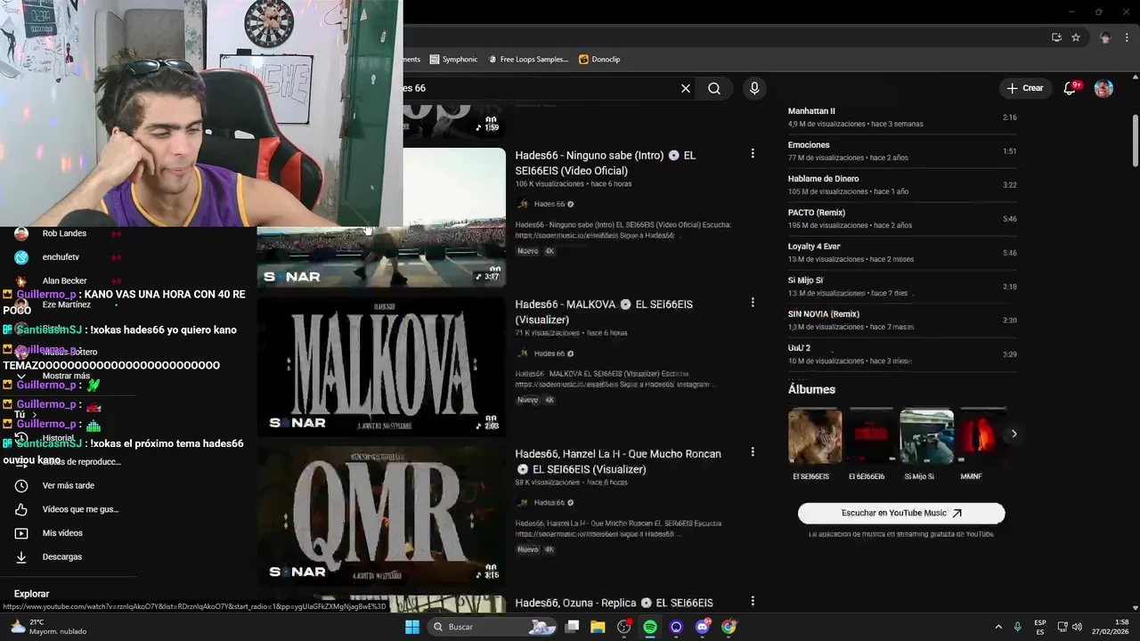
Task: Open the Donoclip bookmark
Action: pyautogui.click(x=599, y=60)
